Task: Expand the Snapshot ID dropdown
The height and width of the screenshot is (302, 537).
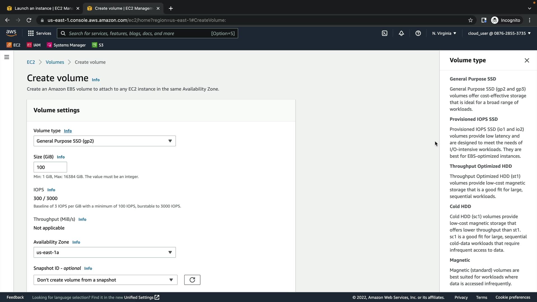Action: [105, 280]
